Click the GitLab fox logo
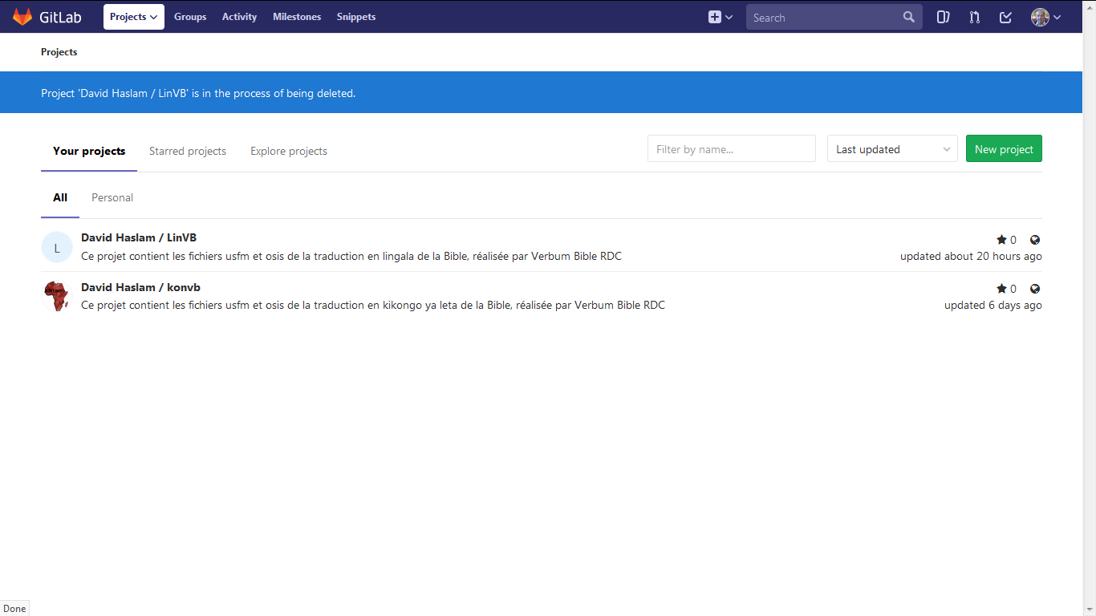Screen dimensions: 1096x616 pos(22,17)
